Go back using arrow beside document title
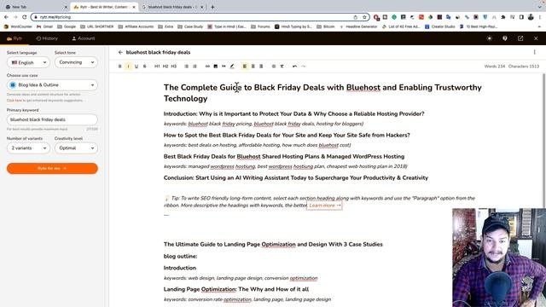The image size is (546, 307). coord(120,52)
